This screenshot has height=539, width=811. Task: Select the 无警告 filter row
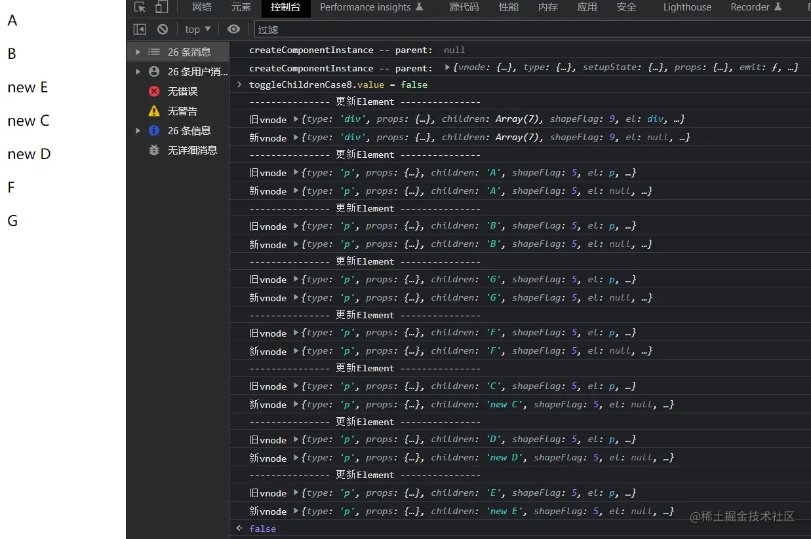click(x=178, y=111)
